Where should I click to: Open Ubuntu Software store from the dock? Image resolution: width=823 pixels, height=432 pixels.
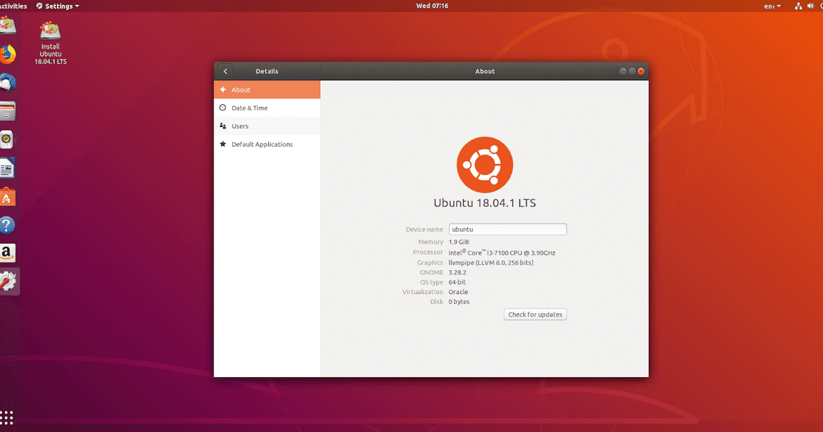[x=9, y=197]
